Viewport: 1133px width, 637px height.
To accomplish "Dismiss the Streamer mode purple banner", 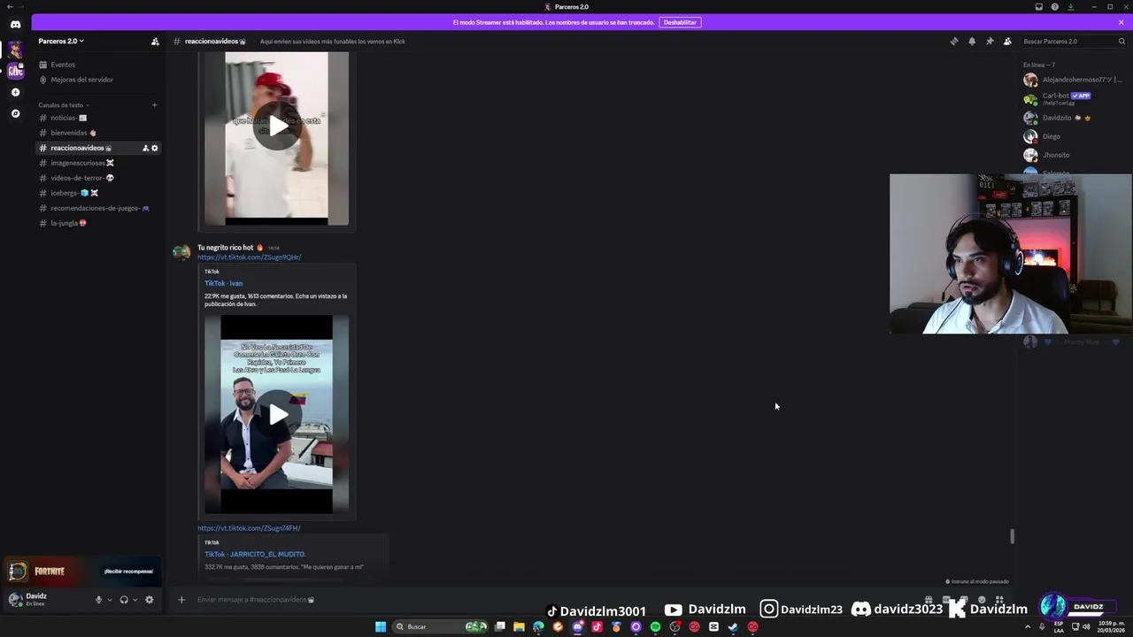I will (x=1121, y=22).
